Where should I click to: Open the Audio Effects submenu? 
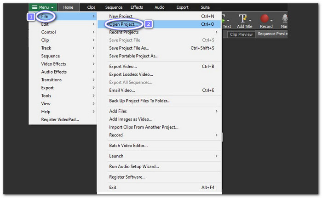coord(63,72)
